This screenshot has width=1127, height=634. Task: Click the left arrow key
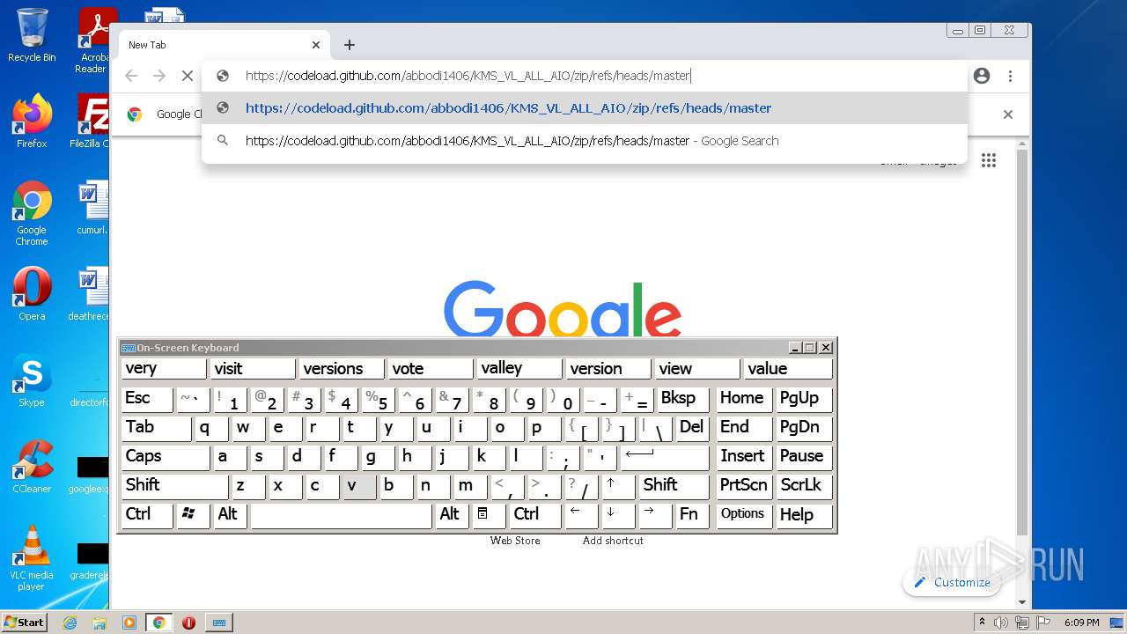(581, 515)
